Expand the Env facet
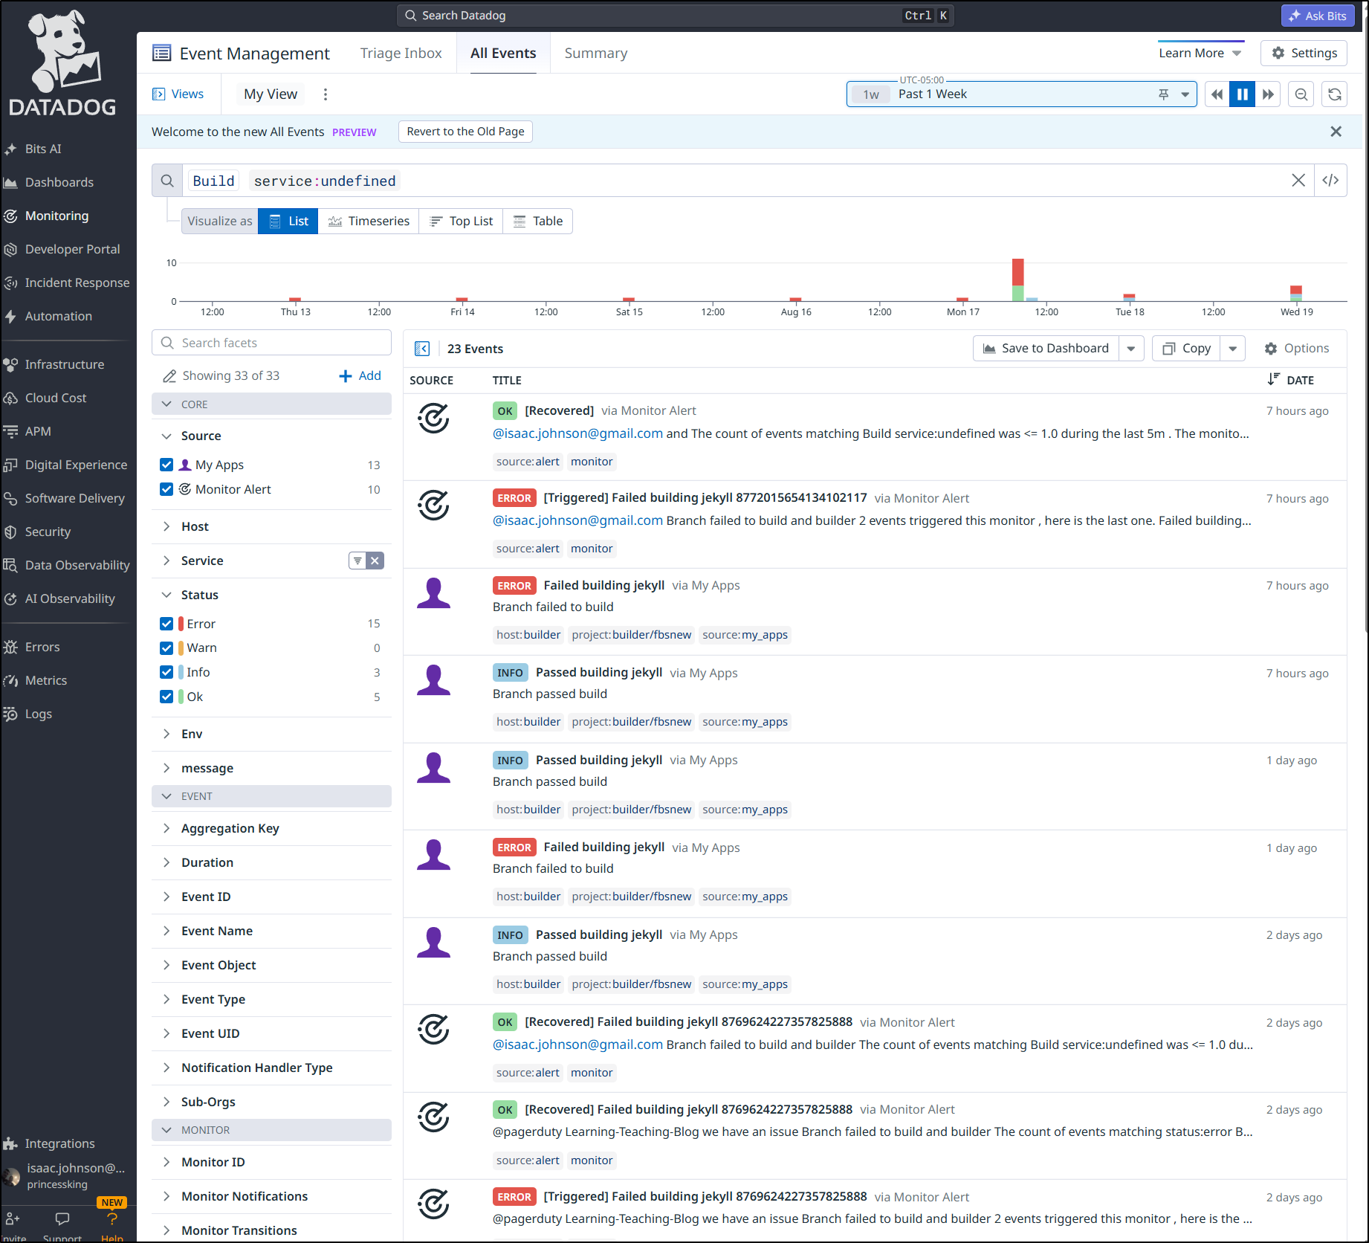 [x=166, y=734]
